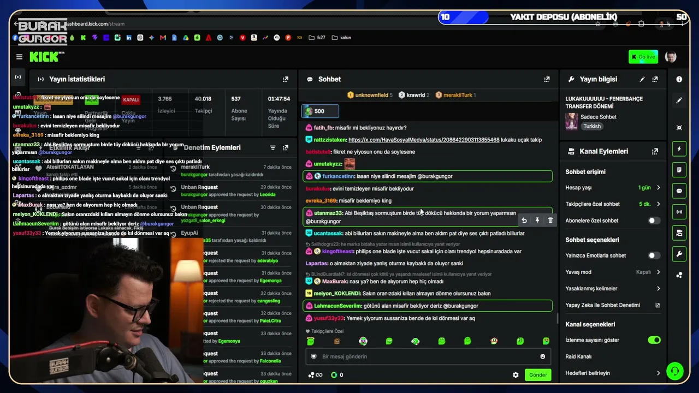This screenshot has width=699, height=393.
Task: Click the Kick points counter showing 0
Action: [x=337, y=375]
